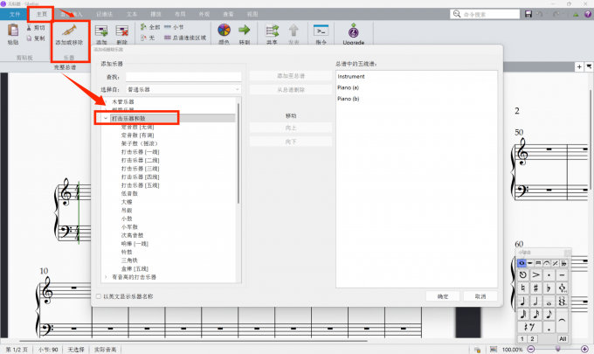Select 小军鼓 in instrument list
This screenshot has width=594, height=354.
point(129,227)
